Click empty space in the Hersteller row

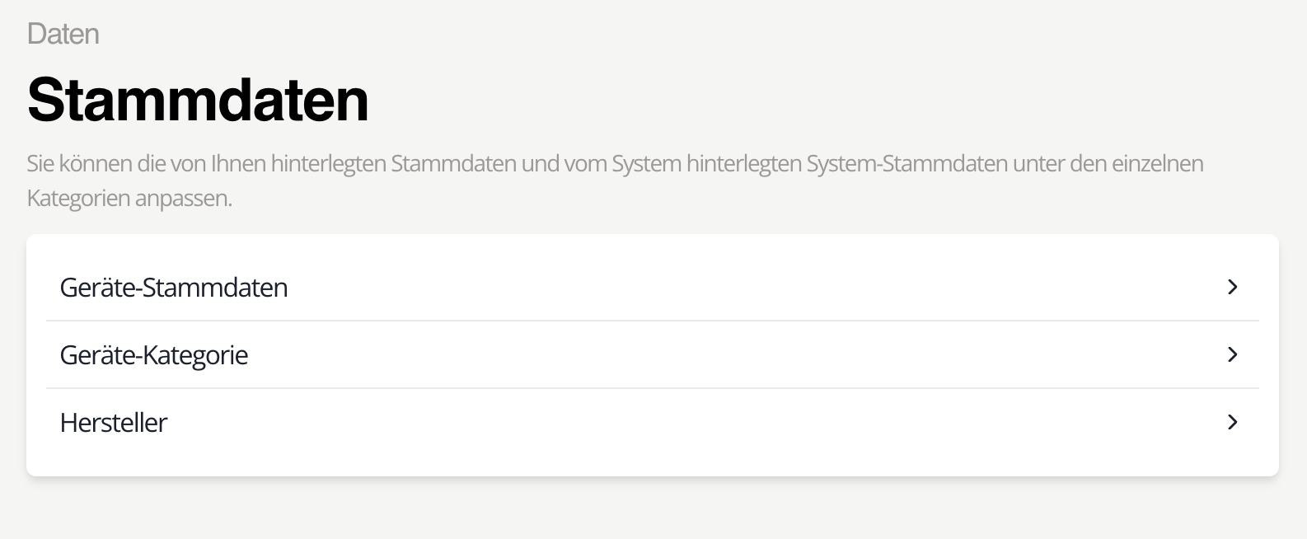[x=742, y=422]
